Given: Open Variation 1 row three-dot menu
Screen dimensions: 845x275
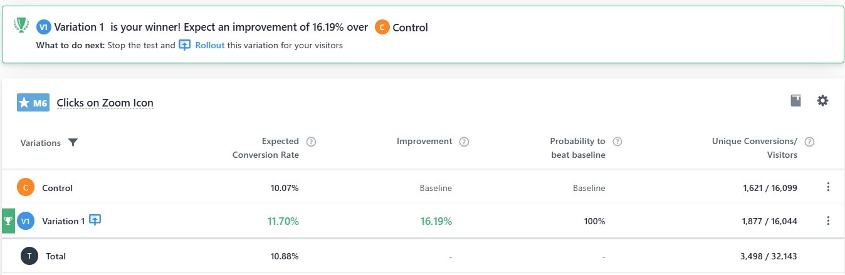Looking at the screenshot, I should 828,221.
